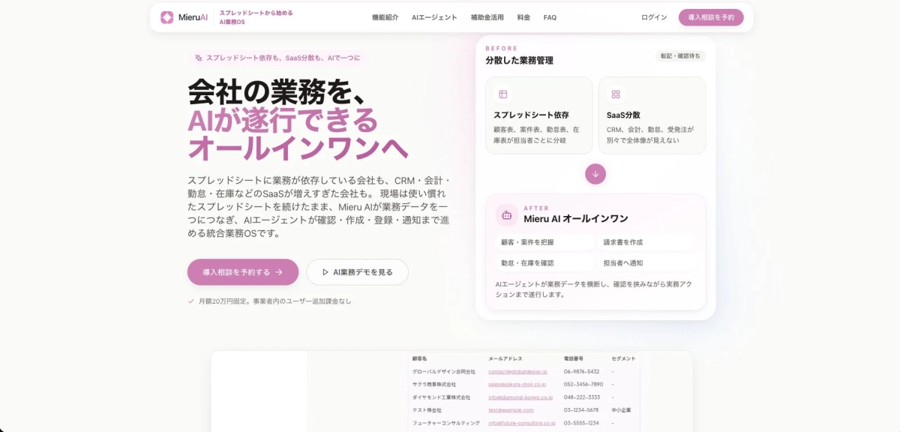Click the スプレッドシート依存も、SaaS分散も badge

pos(277,58)
